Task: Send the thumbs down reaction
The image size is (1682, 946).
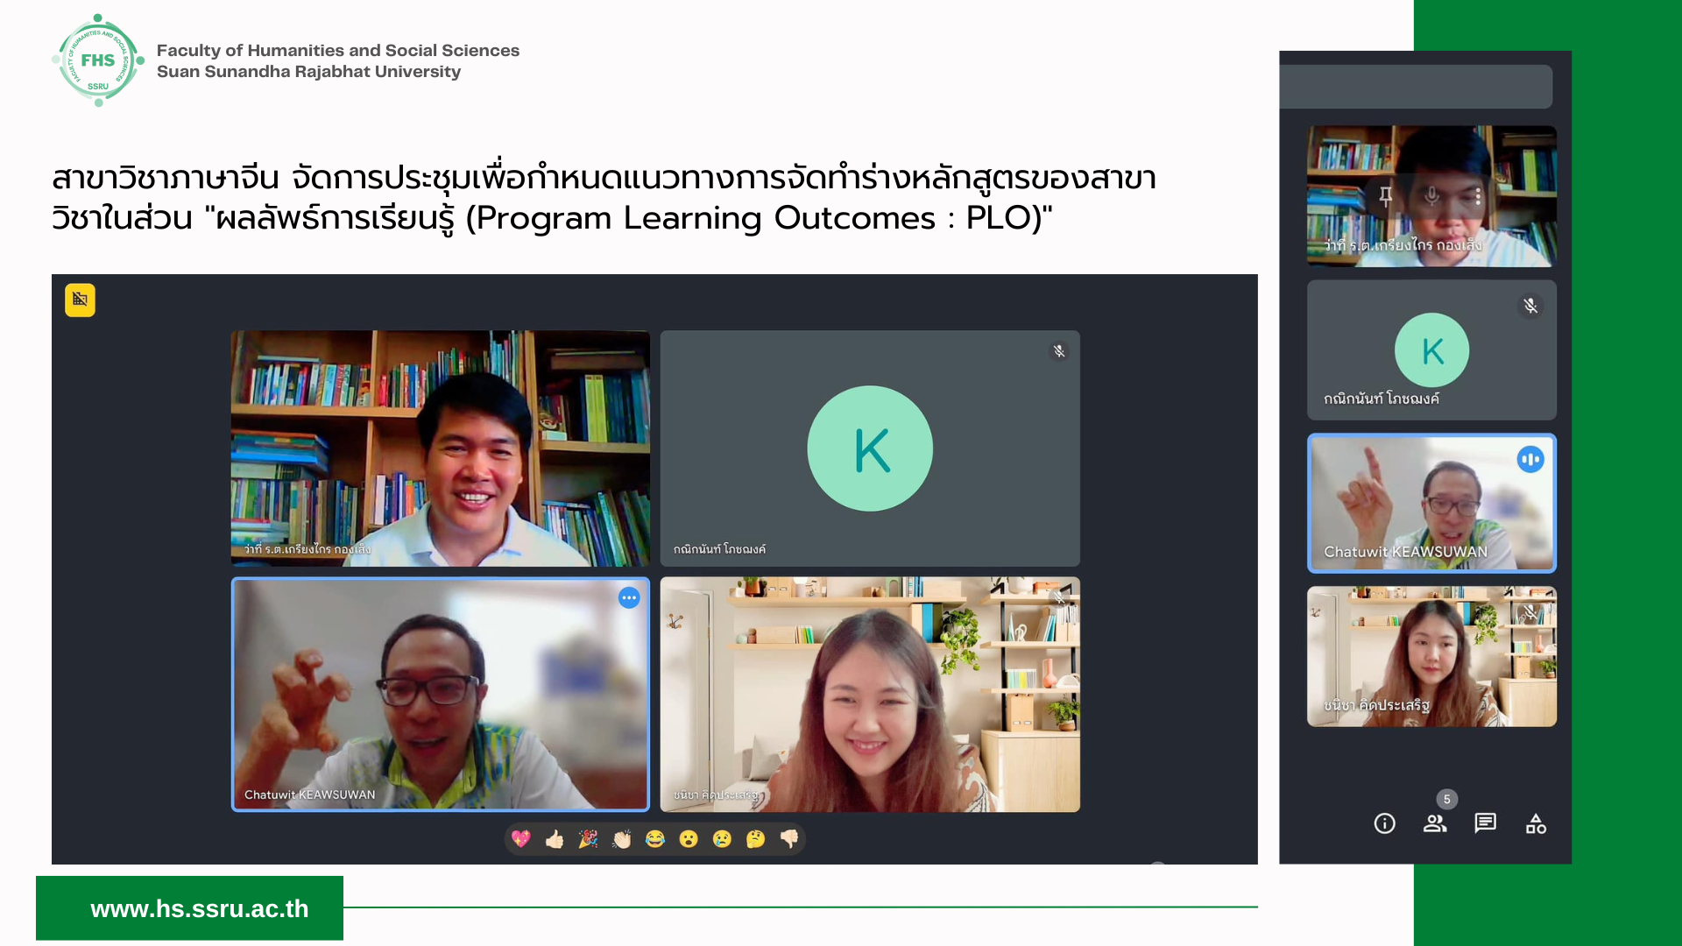Action: click(789, 839)
